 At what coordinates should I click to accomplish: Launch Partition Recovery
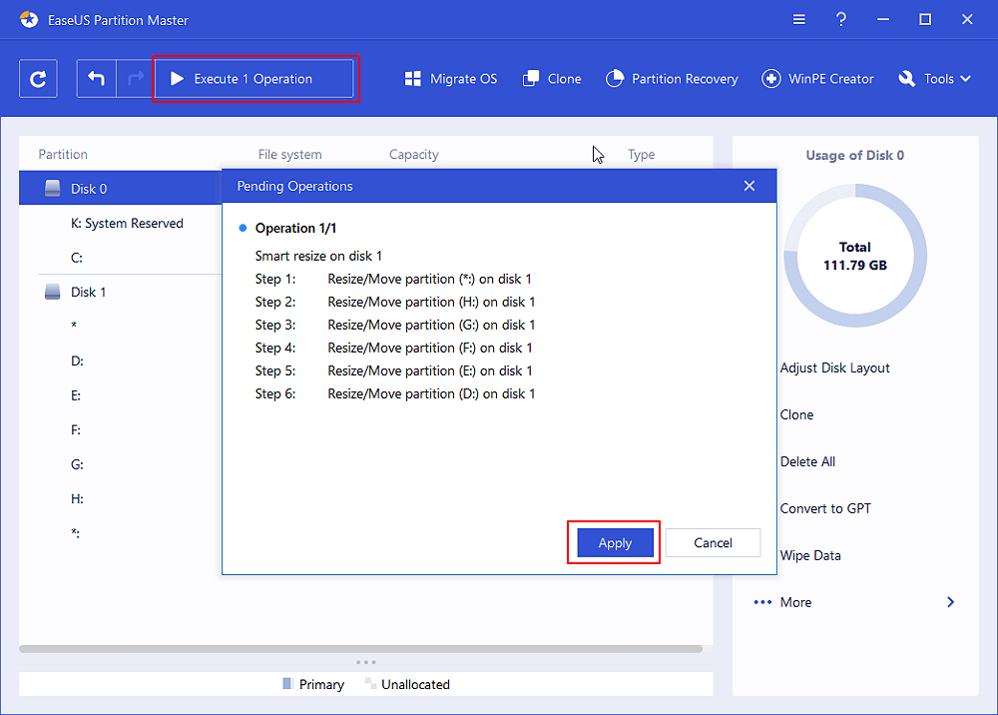coord(672,79)
